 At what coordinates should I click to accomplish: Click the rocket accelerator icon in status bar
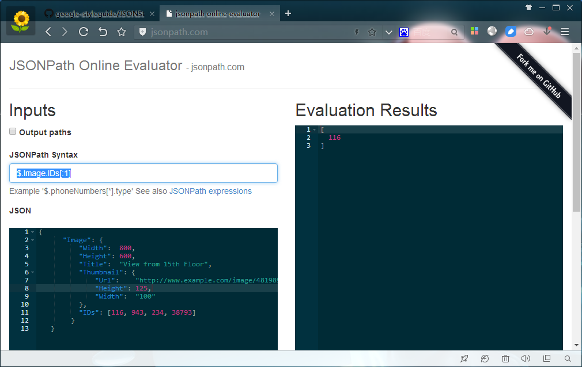coord(464,358)
